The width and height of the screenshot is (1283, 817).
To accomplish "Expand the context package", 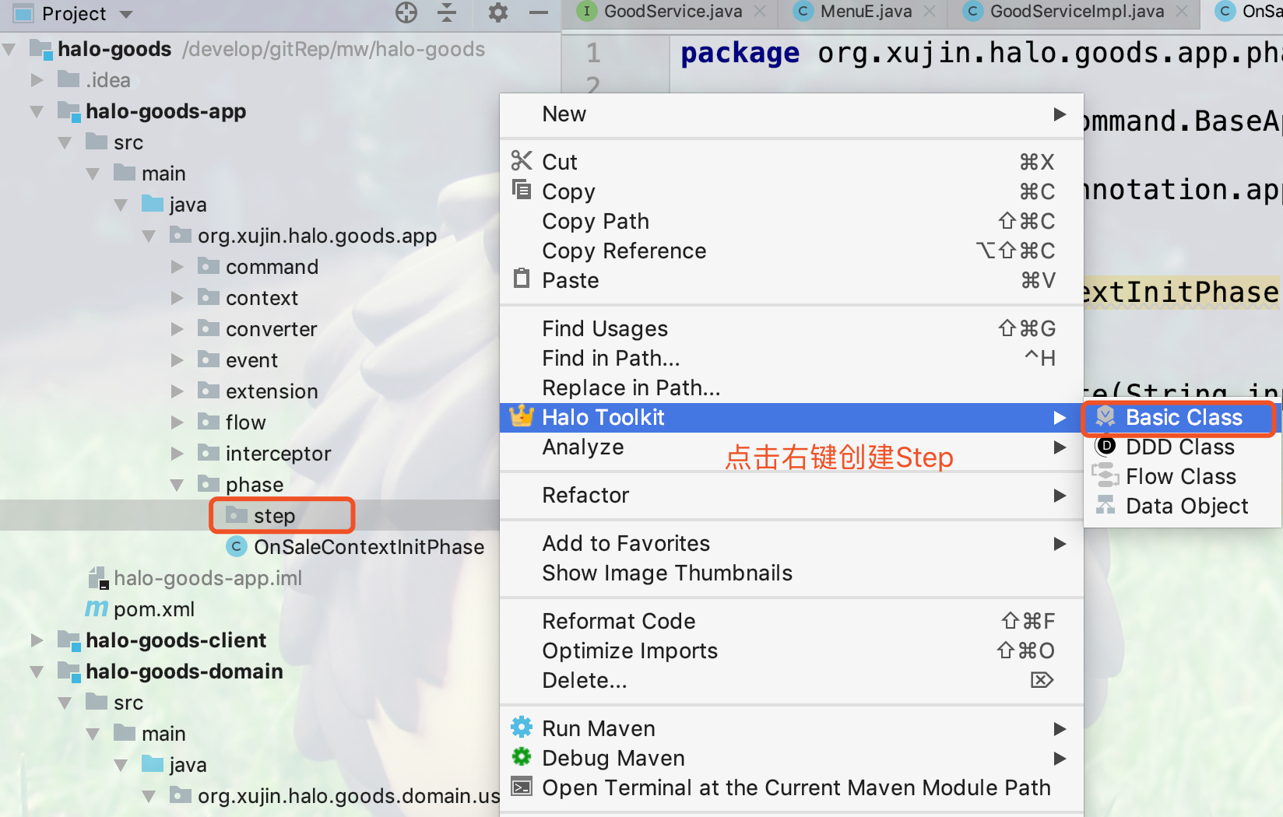I will click(x=178, y=297).
